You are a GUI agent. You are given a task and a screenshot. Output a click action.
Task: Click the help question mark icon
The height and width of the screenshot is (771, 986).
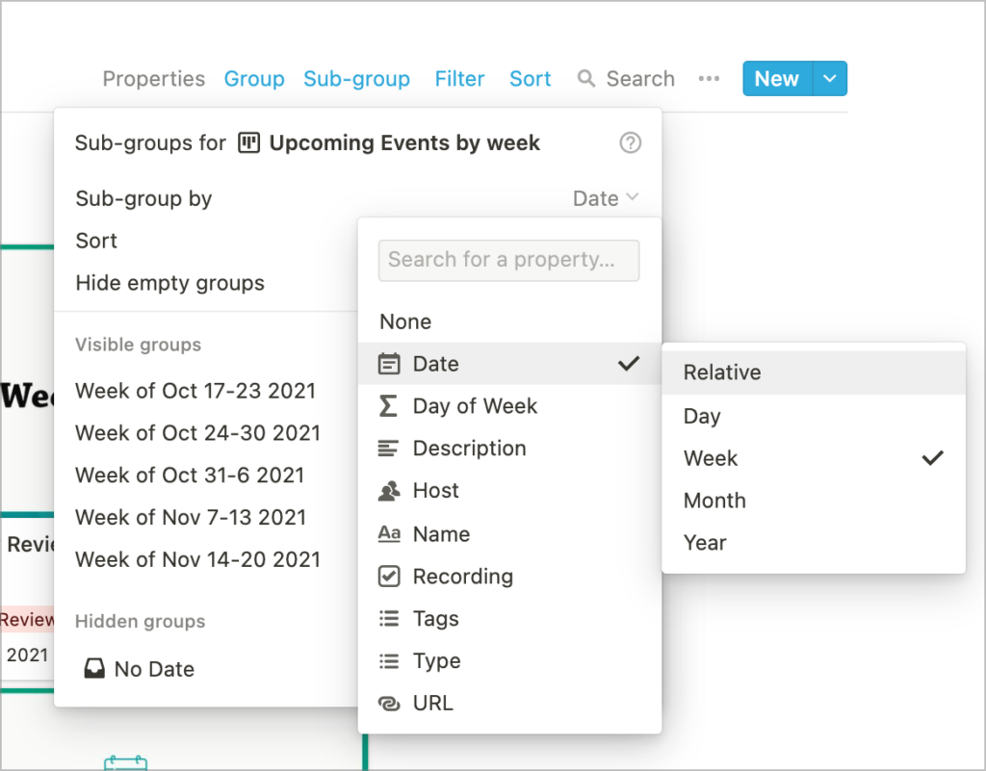[x=630, y=143]
